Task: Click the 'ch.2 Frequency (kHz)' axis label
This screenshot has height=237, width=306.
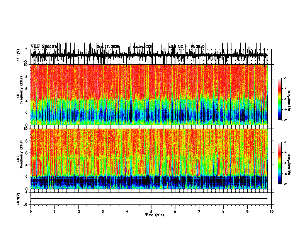Action: pyautogui.click(x=20, y=154)
